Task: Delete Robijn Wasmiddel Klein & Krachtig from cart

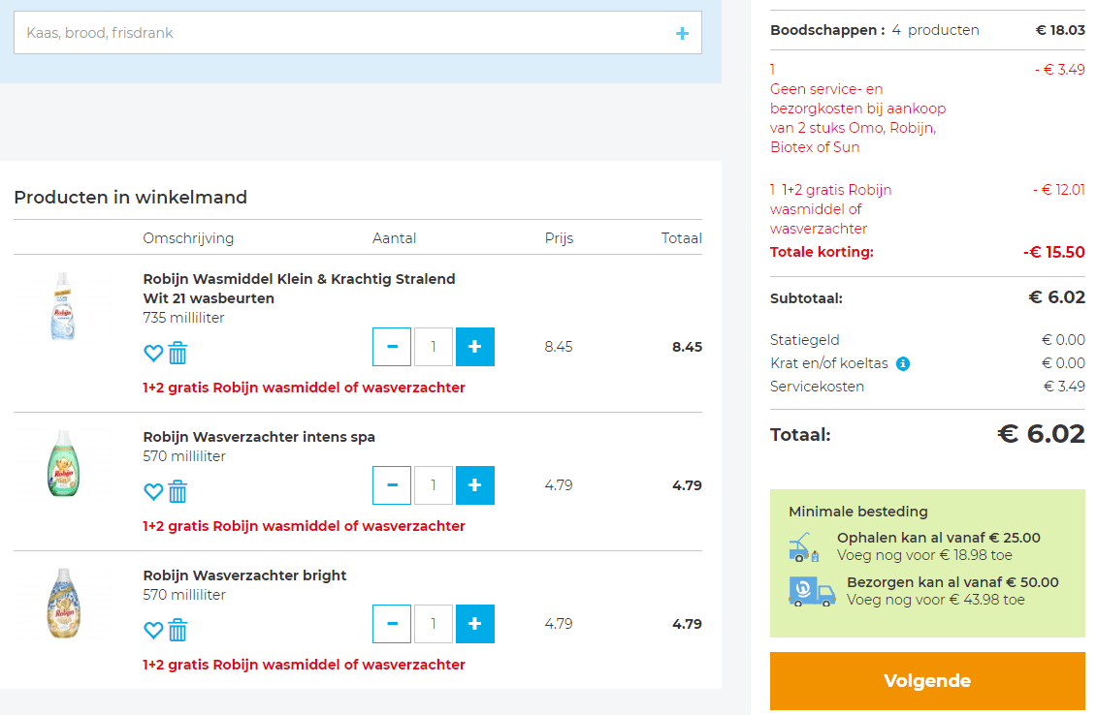Action: (177, 353)
